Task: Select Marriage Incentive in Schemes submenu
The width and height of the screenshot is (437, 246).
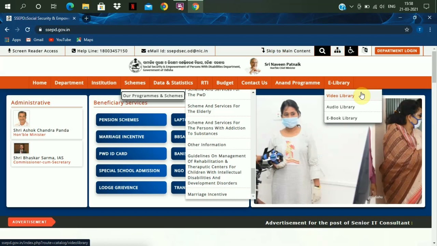Action: click(x=207, y=194)
